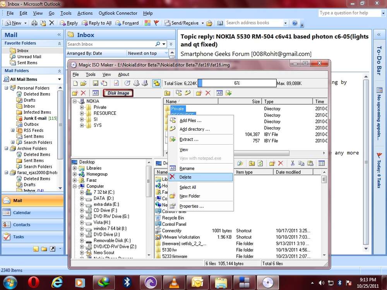The image size is (387, 290).
Task: Click the Extract icon above the image file list
Action: [229, 93]
